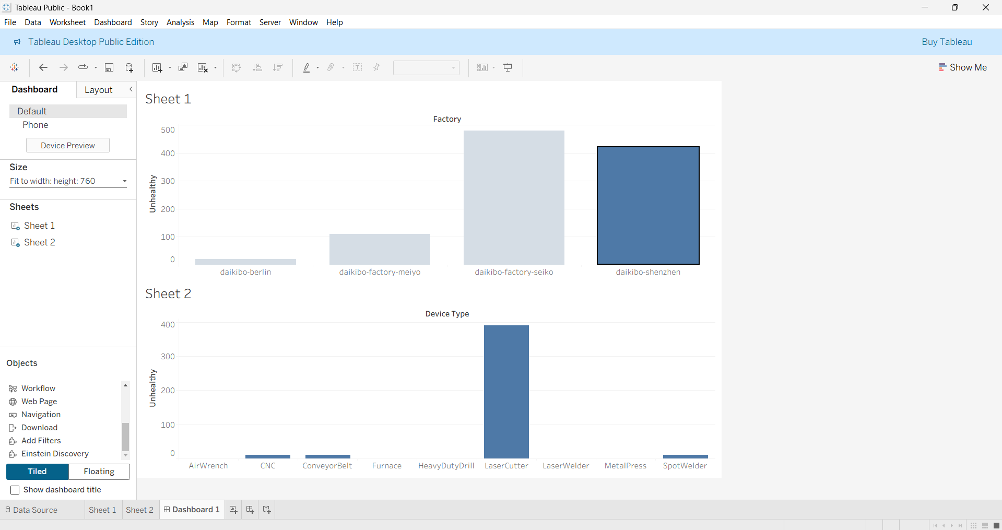Click the Duplicate sheet icon
Image resolution: width=1002 pixels, height=530 pixels.
tap(183, 67)
